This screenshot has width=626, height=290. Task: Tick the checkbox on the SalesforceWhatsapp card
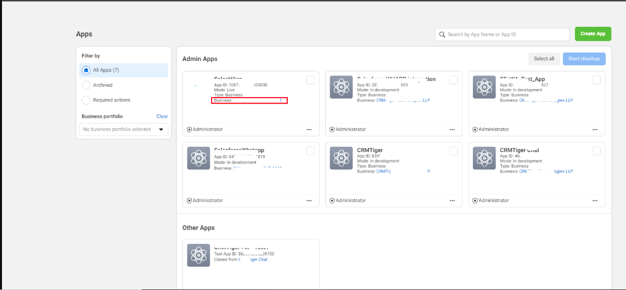click(310, 151)
